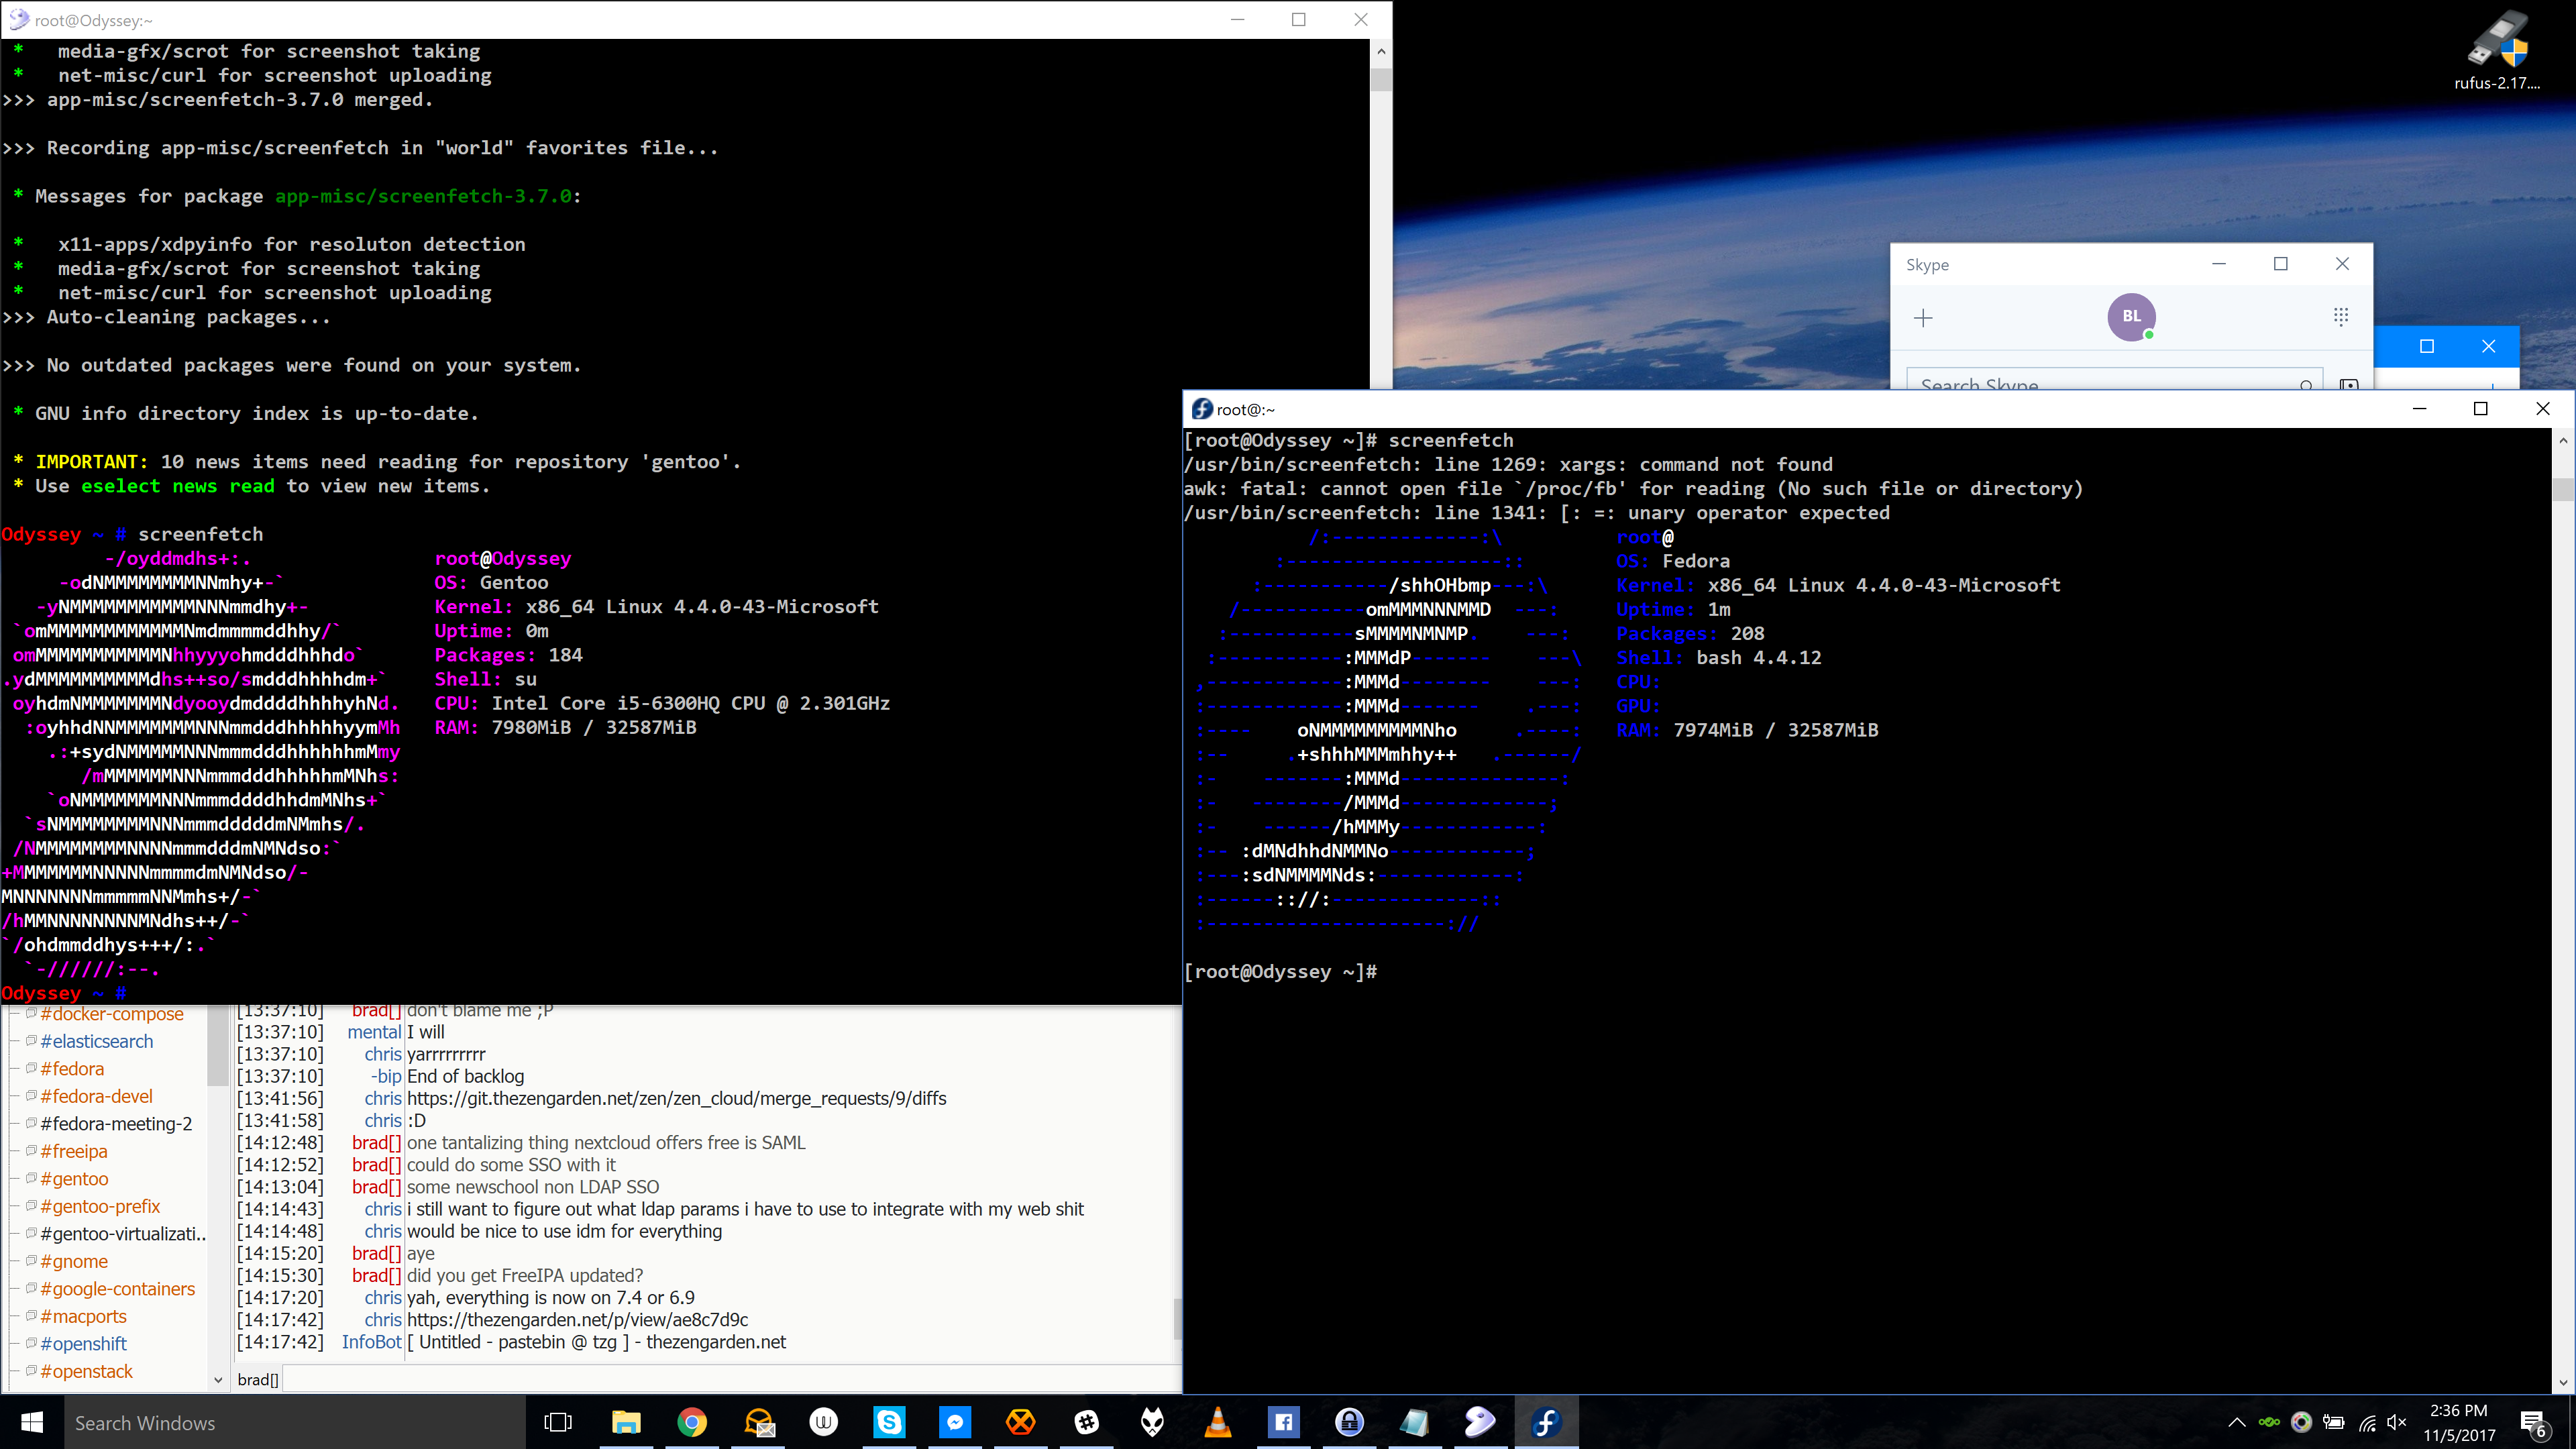
Task: Select the #fedora channel
Action: tap(72, 1069)
